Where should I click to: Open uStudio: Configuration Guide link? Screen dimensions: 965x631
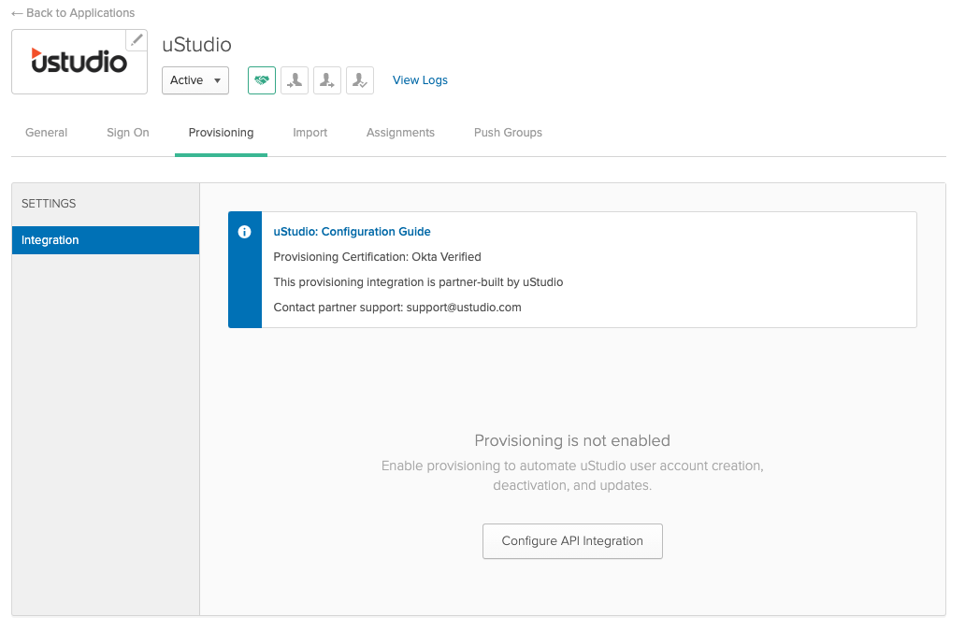(x=352, y=232)
